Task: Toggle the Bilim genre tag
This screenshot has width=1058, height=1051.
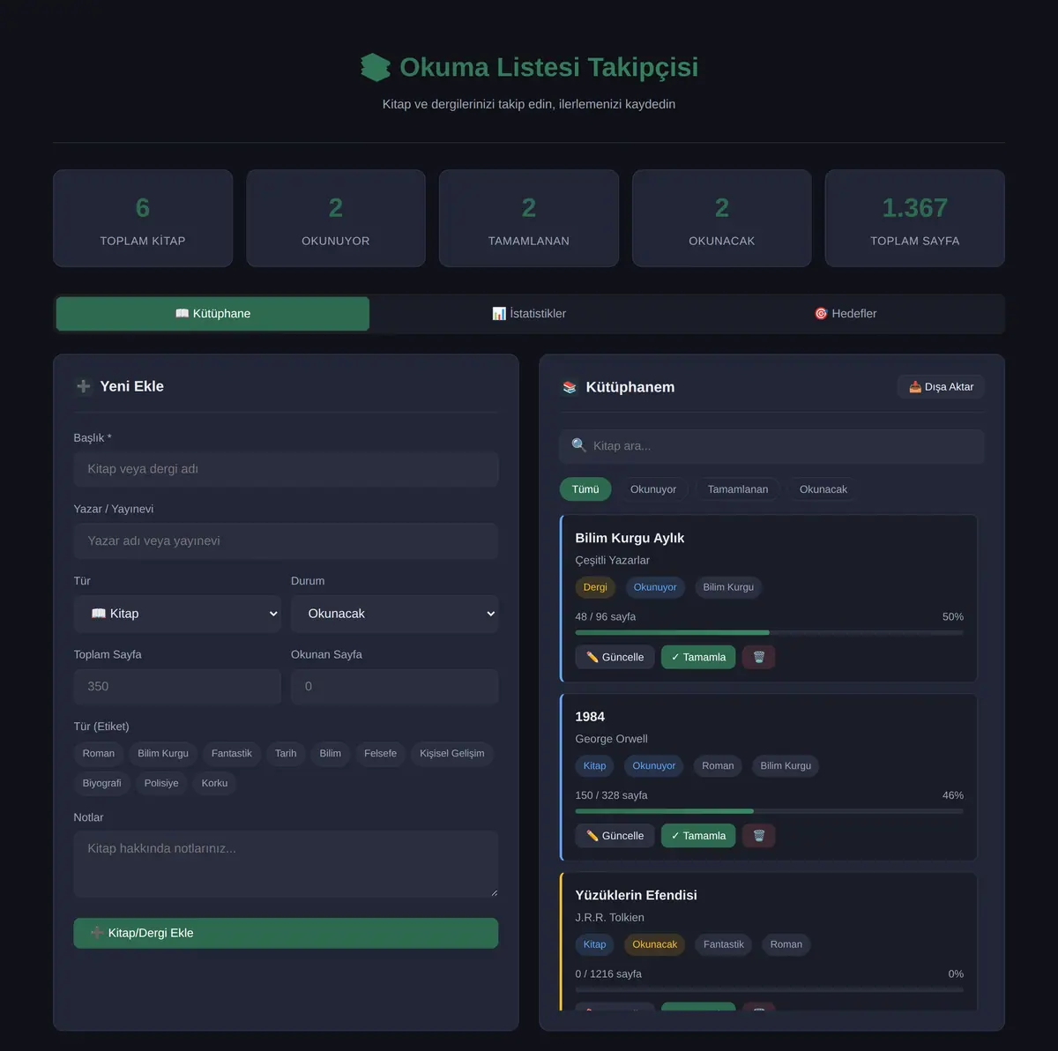Action: [x=331, y=754]
